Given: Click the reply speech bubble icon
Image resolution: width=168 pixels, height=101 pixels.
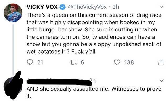Looking at the screenshot, I should tap(30, 62).
